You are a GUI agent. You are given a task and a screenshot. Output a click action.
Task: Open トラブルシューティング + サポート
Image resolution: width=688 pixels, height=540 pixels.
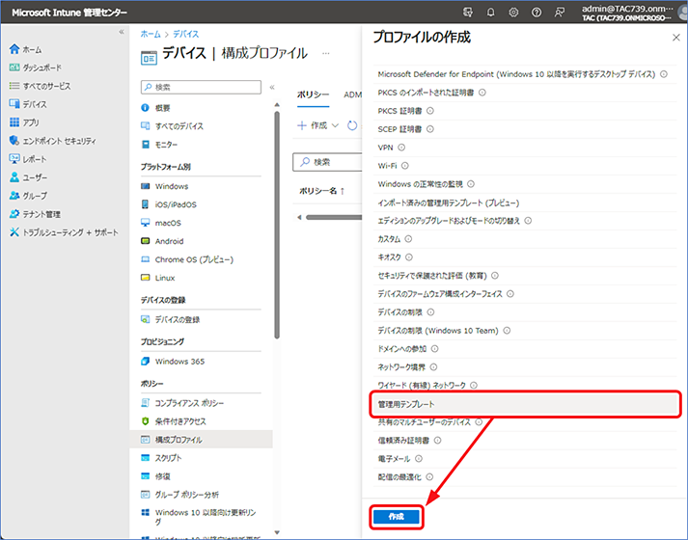(x=64, y=232)
